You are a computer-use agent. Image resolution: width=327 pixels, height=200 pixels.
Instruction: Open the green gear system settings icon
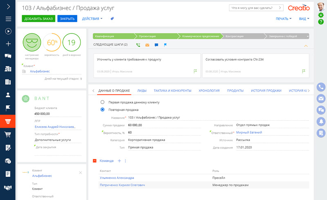(x=321, y=15)
